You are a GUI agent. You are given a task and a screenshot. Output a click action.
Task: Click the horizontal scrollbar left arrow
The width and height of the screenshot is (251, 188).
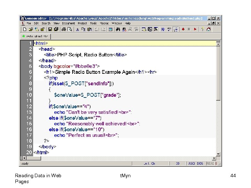pos(24,158)
